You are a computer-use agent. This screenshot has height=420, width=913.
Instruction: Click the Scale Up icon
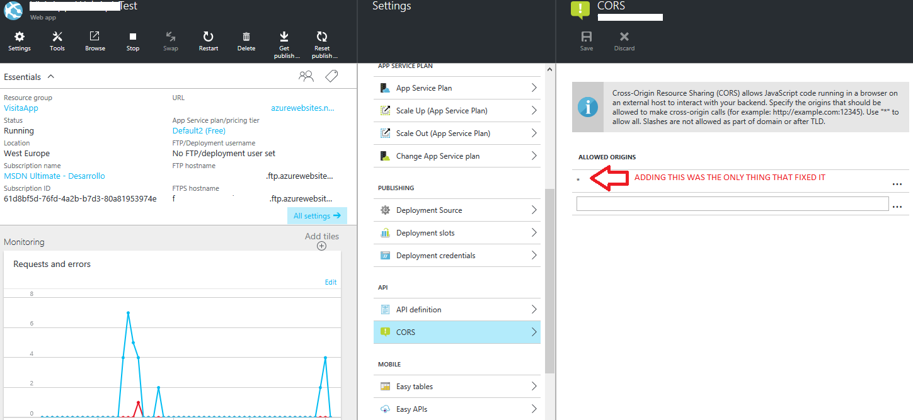pyautogui.click(x=385, y=111)
